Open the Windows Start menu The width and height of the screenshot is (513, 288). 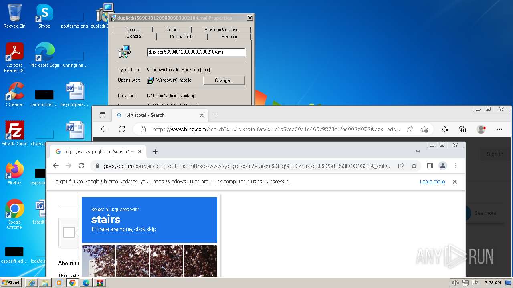coord(11,282)
